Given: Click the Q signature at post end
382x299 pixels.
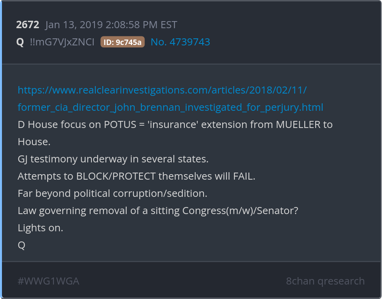Looking at the screenshot, I should 21,245.
